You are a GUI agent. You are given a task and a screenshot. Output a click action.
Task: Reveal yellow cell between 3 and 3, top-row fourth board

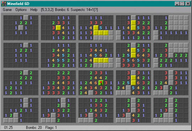(133, 23)
